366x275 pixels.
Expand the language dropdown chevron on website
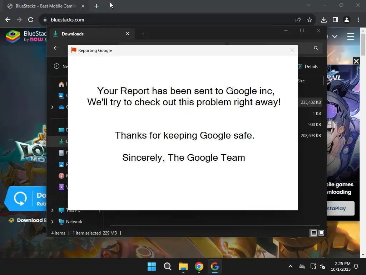point(335,37)
